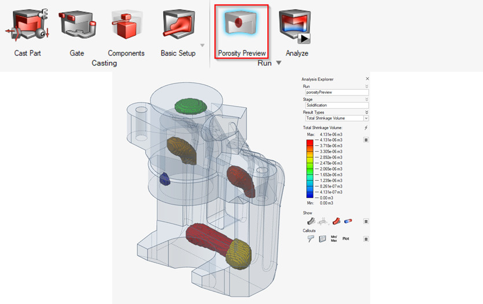The height and width of the screenshot is (304, 483).
Task: Open the legend options menu icon
Action: [x=366, y=140]
